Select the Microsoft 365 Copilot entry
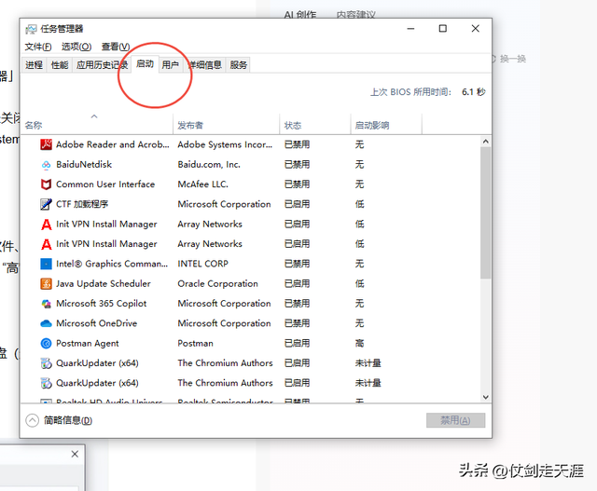This screenshot has height=491, width=597. (102, 304)
